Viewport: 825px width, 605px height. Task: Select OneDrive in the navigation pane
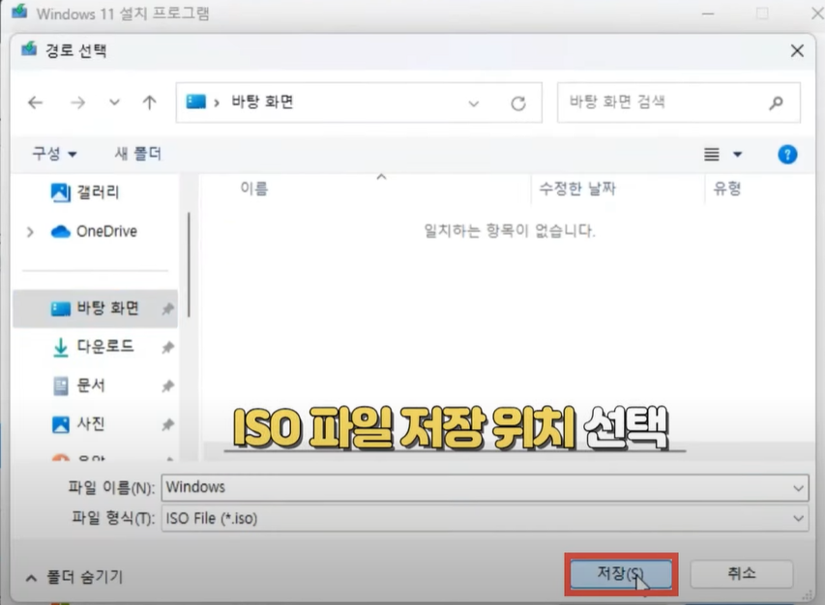[106, 231]
